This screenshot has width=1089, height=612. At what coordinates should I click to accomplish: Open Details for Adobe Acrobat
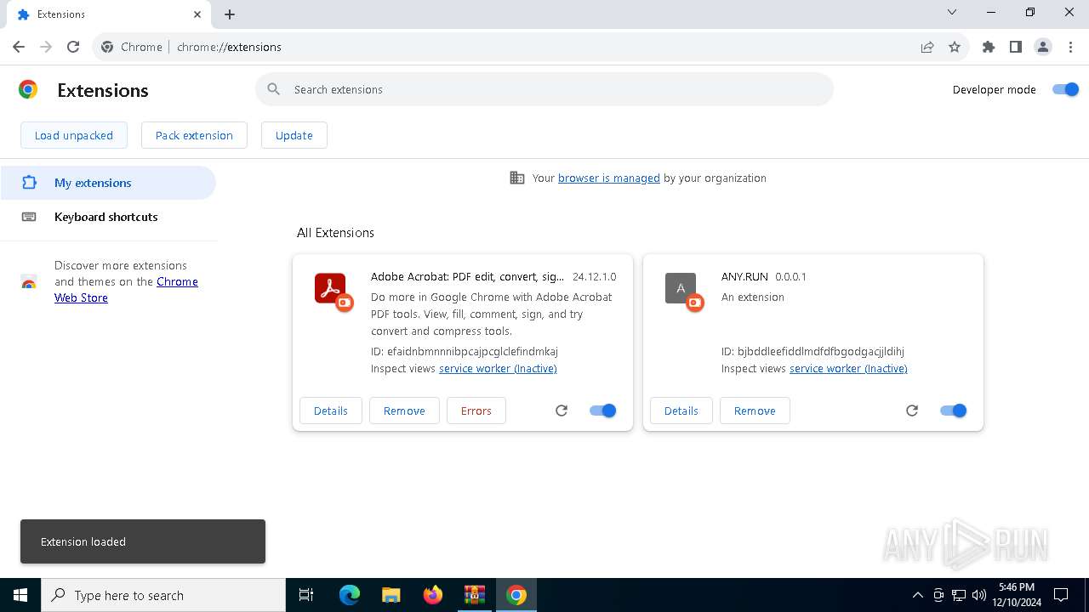pos(331,411)
